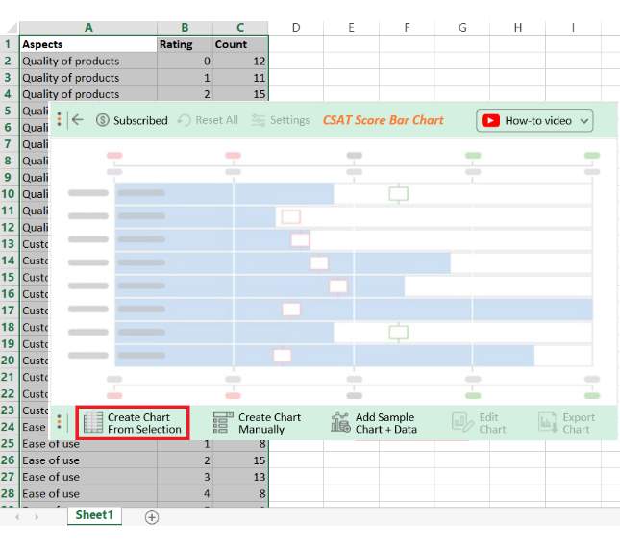Expand the How-to video dropdown arrow
The height and width of the screenshot is (547, 620).
[x=584, y=121]
